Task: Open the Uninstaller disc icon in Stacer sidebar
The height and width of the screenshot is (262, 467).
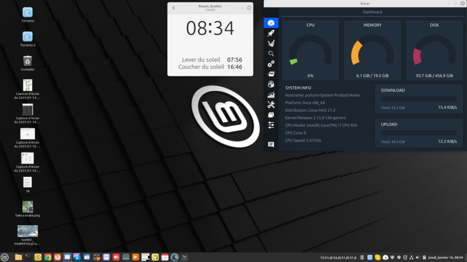Action: point(271,84)
